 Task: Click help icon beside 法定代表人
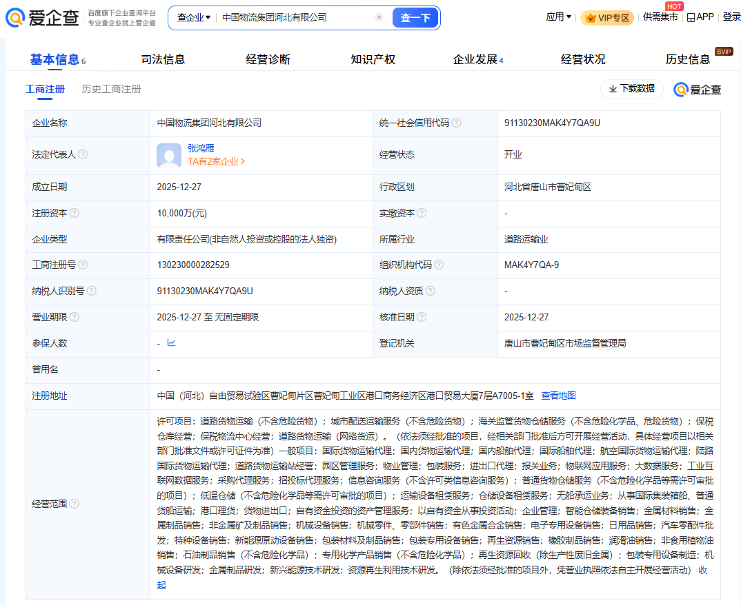pos(83,155)
